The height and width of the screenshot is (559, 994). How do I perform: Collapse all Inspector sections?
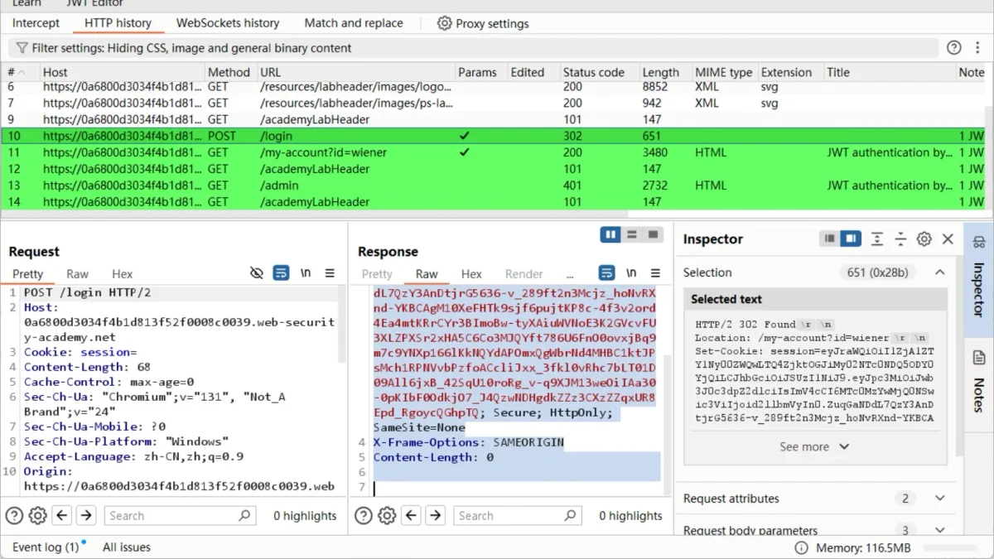[x=900, y=239]
